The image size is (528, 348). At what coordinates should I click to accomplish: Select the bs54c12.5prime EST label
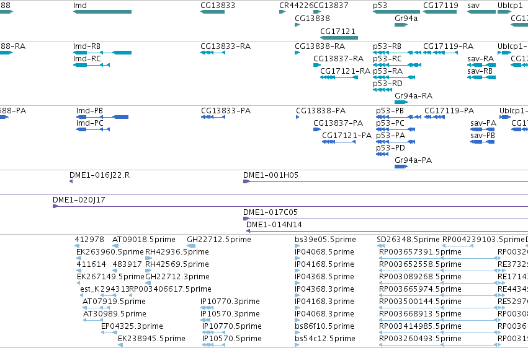pos(325,339)
